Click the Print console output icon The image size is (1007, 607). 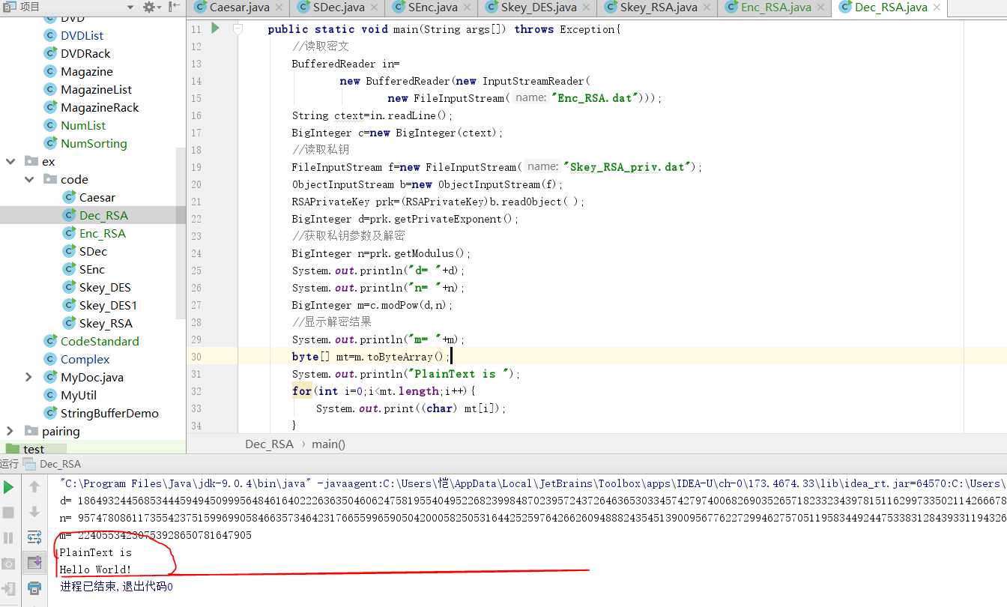[x=34, y=588]
